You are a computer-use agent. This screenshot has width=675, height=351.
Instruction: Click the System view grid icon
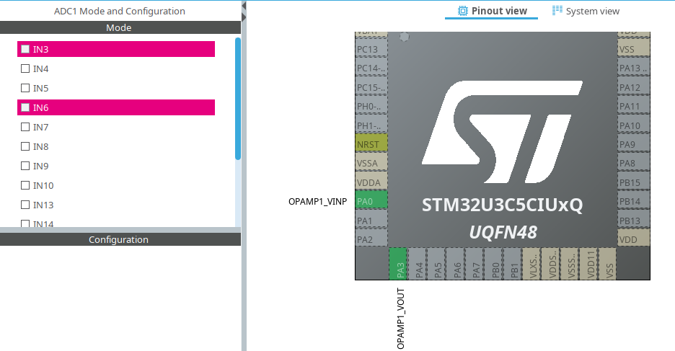(557, 10)
